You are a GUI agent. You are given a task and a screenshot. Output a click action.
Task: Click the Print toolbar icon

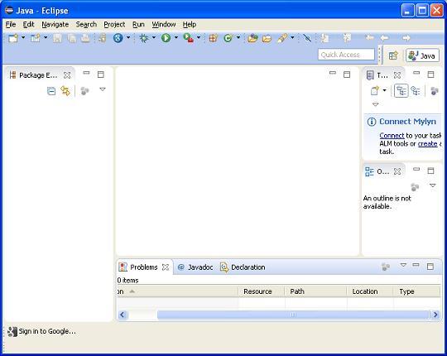pyautogui.click(x=85, y=38)
